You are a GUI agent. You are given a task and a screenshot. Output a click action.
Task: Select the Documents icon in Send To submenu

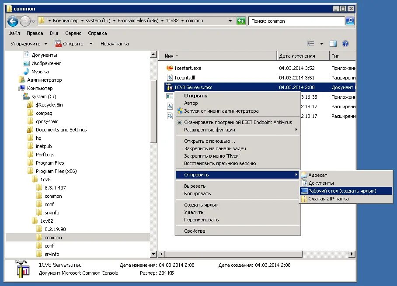pos(304,183)
